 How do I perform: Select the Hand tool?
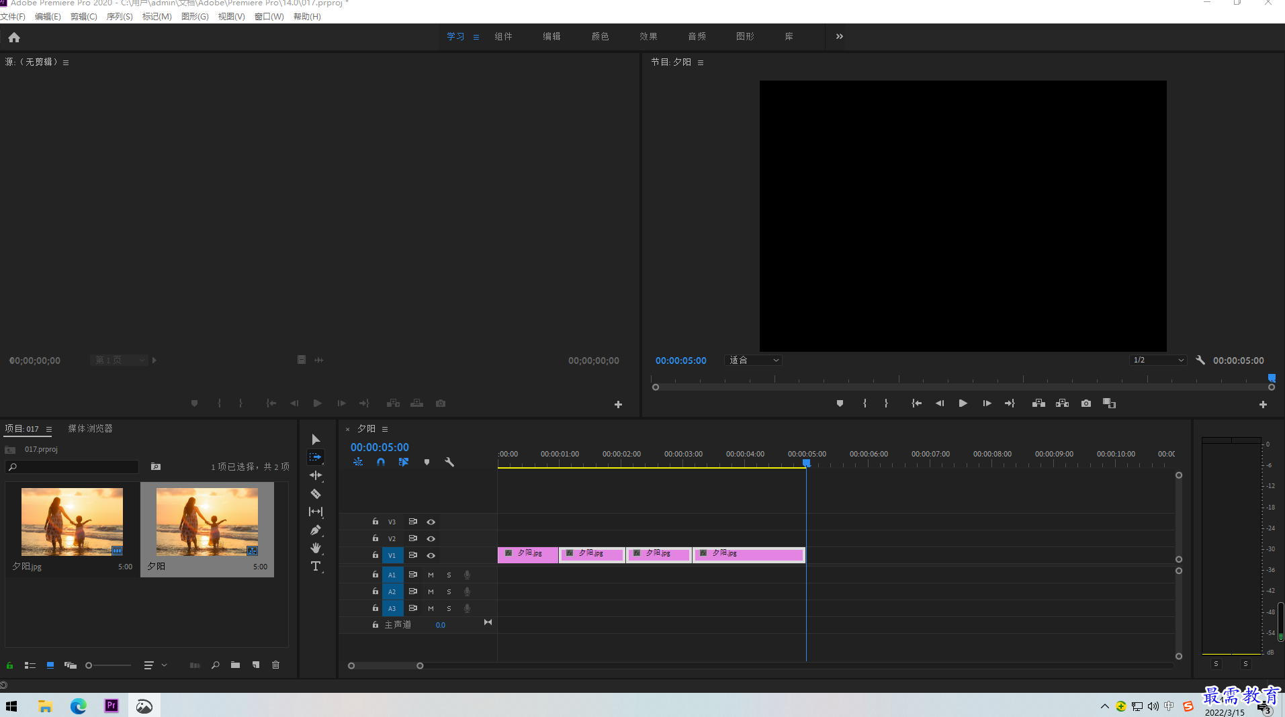tap(316, 548)
